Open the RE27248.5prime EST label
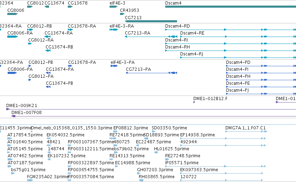This screenshot has width=296, height=182. pos(183,156)
